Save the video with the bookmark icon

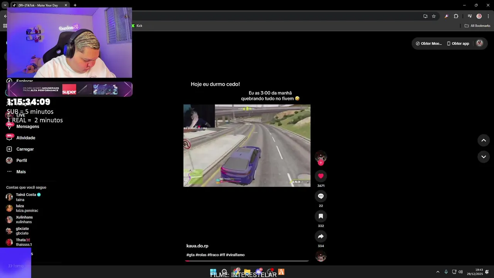coord(321,216)
